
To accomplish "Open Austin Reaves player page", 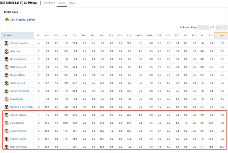I will [18, 131].
